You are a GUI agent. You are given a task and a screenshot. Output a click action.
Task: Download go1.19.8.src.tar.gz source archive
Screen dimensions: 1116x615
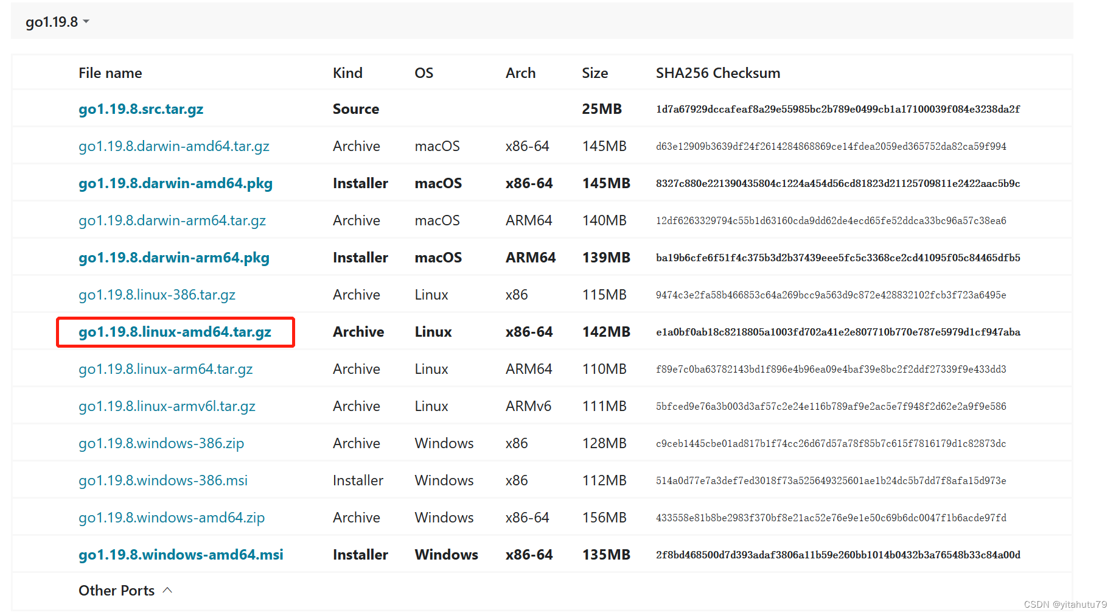(x=141, y=109)
